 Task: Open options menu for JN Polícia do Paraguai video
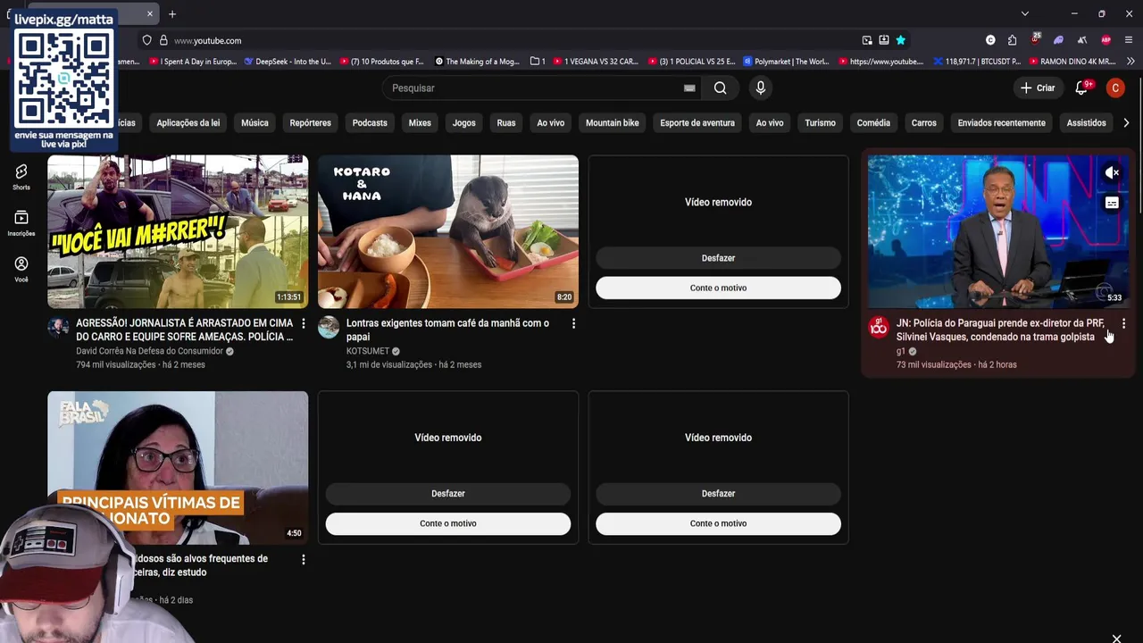(x=1123, y=323)
